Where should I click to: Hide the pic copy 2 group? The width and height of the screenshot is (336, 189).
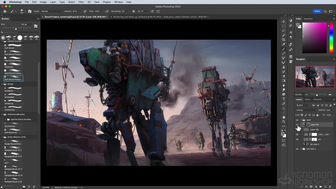[x=297, y=149]
